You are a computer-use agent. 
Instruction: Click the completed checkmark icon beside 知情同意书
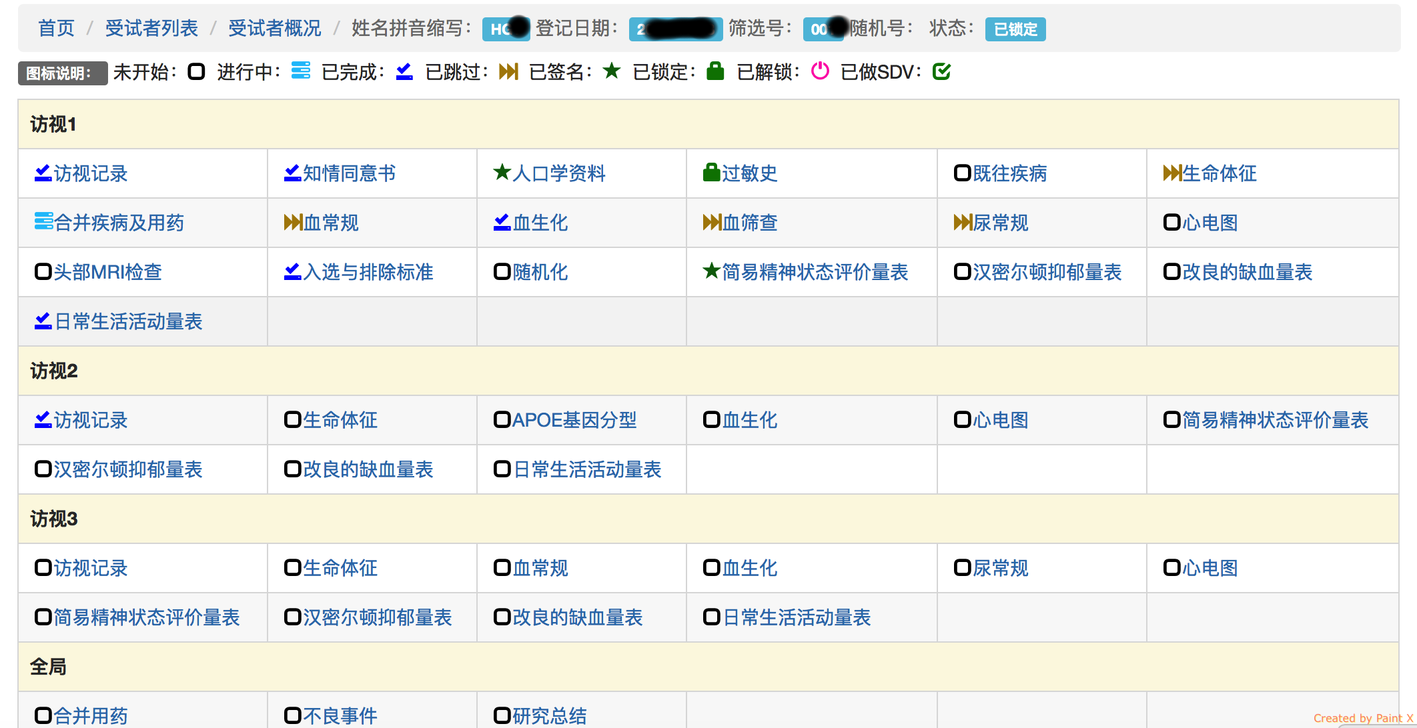(x=292, y=173)
